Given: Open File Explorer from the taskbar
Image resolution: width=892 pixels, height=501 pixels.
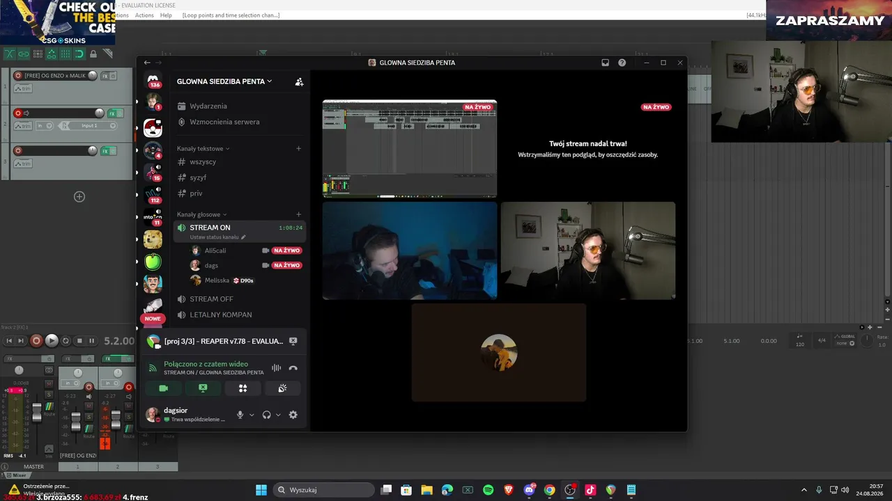Looking at the screenshot, I should 426,490.
